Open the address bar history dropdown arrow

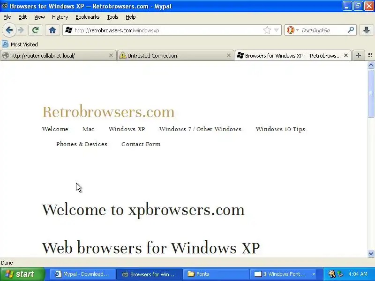click(x=277, y=30)
